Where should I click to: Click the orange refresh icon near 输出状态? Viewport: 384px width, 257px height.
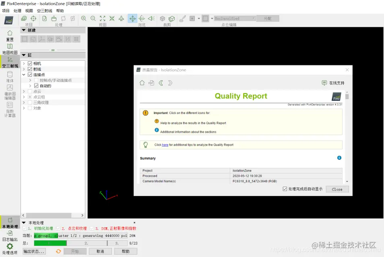pyautogui.click(x=58, y=251)
